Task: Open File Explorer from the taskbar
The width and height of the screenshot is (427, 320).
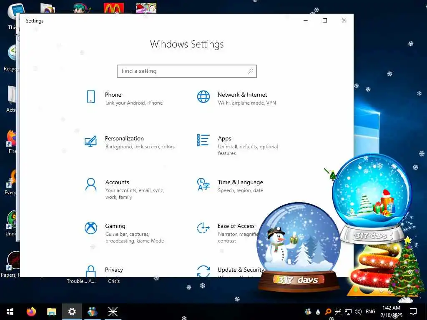Action: click(x=51, y=312)
